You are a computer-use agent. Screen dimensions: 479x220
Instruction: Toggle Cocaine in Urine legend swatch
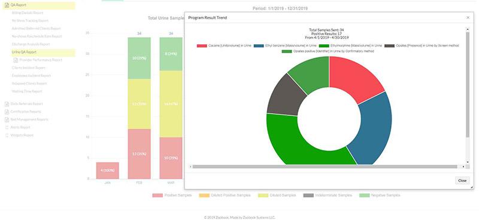pos(202,46)
